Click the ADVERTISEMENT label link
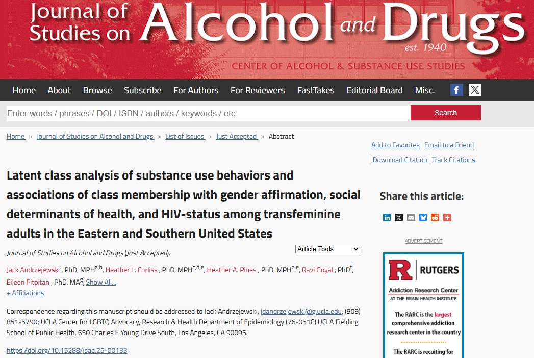Viewport: 534px width, 358px height. [x=423, y=241]
